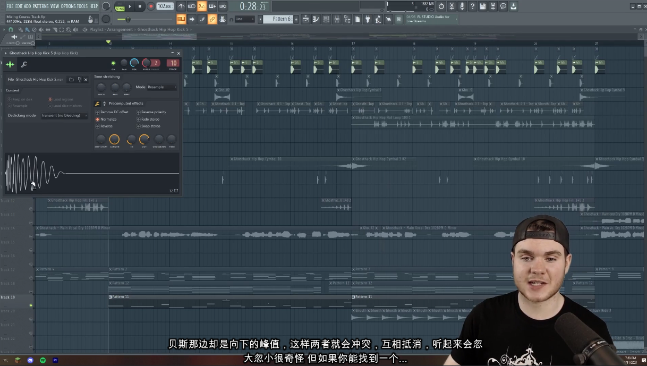Open the sampler's wrench settings tab
This screenshot has width=647, height=366.
pos(24,64)
